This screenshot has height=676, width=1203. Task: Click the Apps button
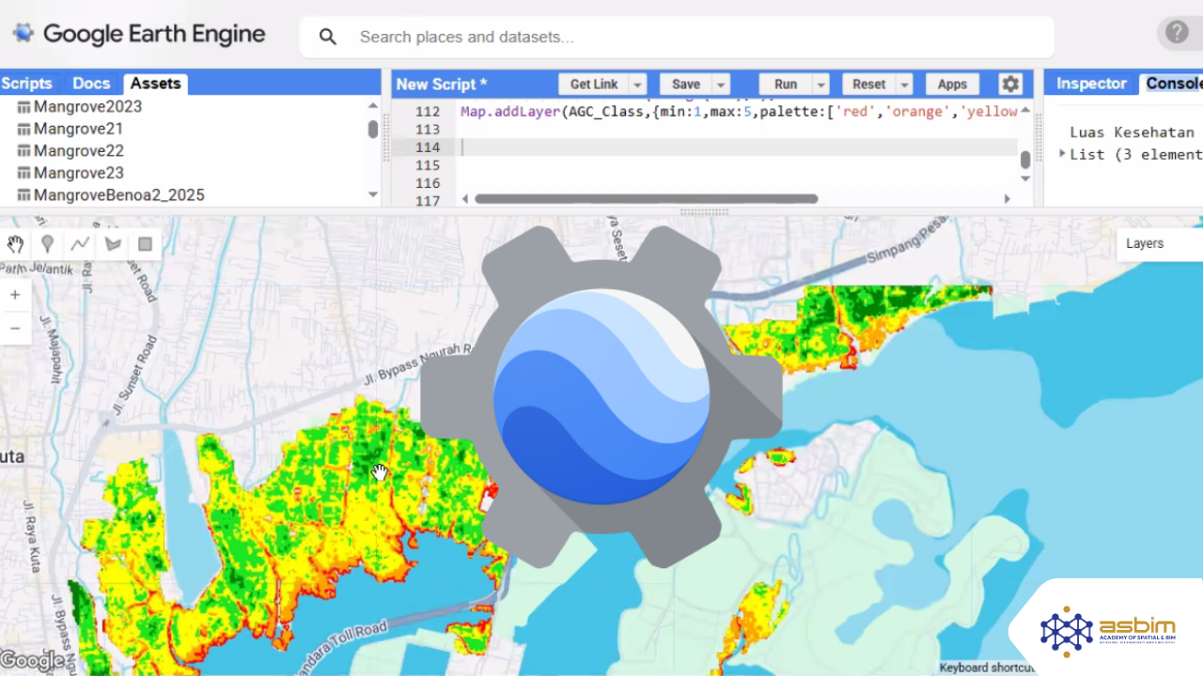tap(952, 84)
